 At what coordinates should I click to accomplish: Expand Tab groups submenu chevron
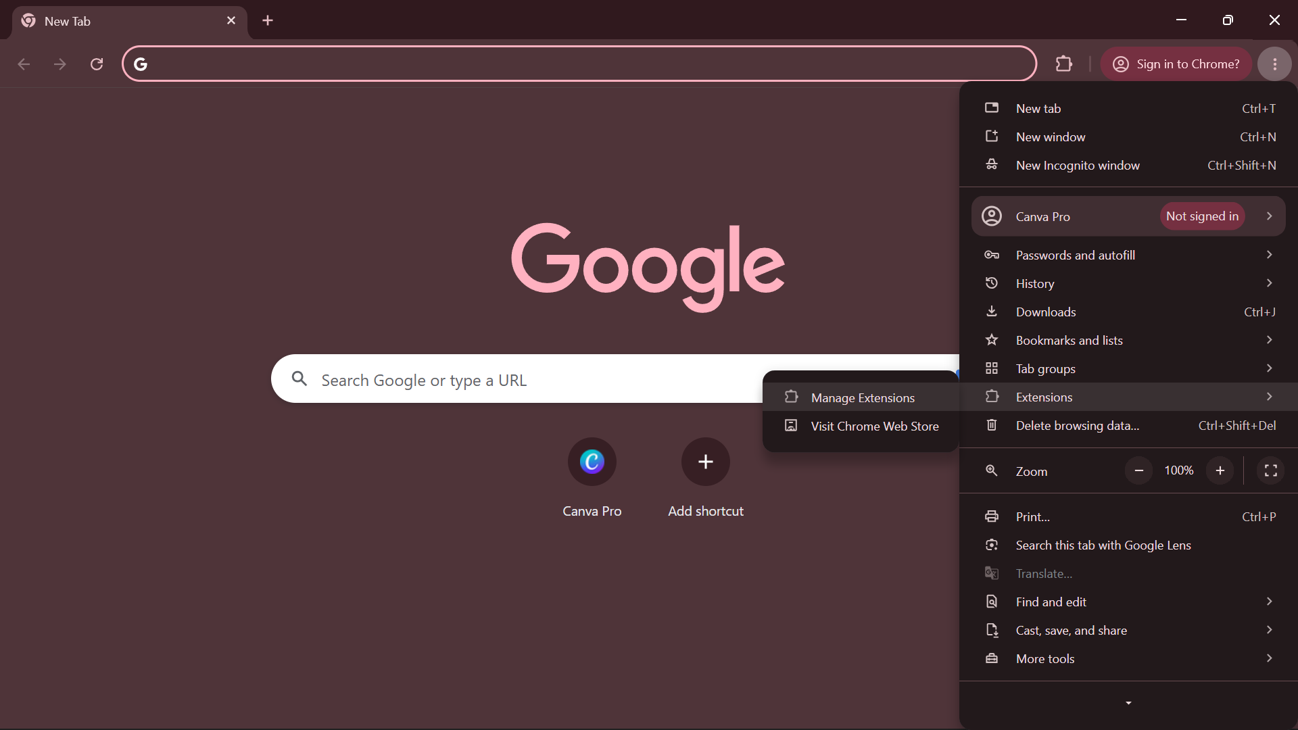[1269, 368]
